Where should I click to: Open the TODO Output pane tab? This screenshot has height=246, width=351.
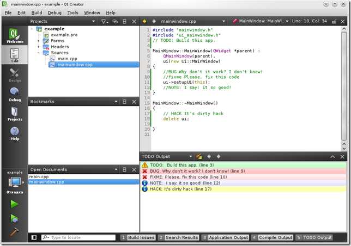[314, 237]
